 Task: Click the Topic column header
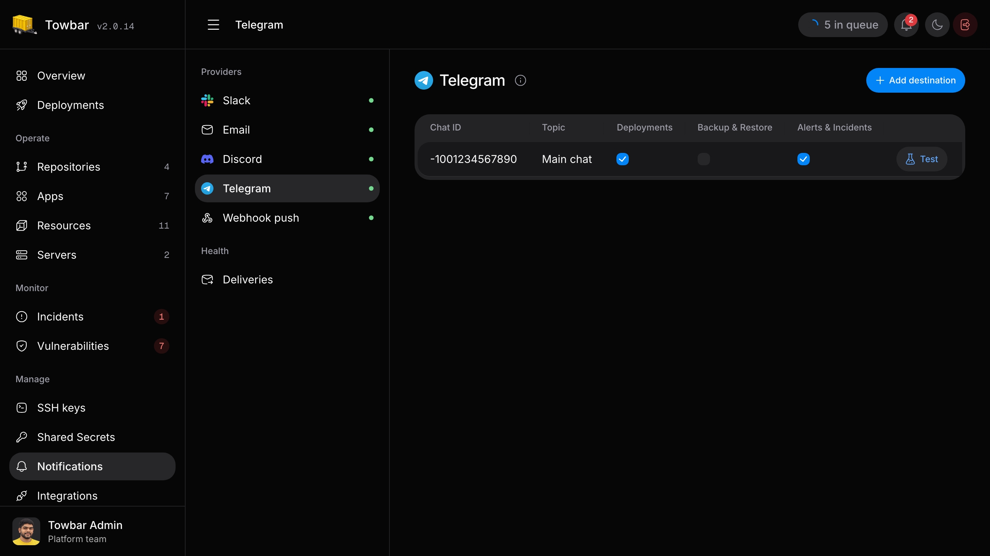[553, 127]
